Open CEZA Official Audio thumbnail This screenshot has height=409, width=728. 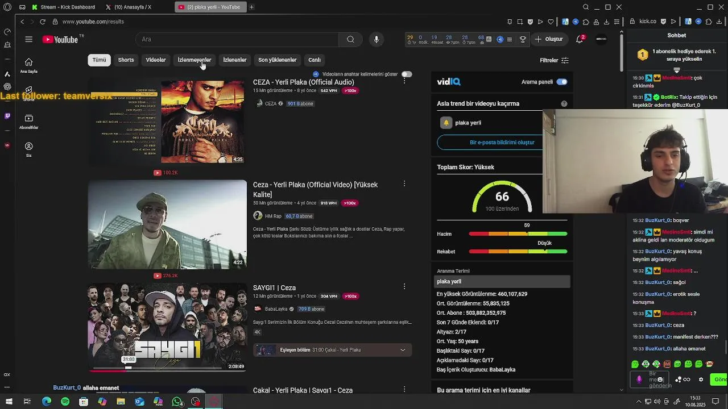167,121
